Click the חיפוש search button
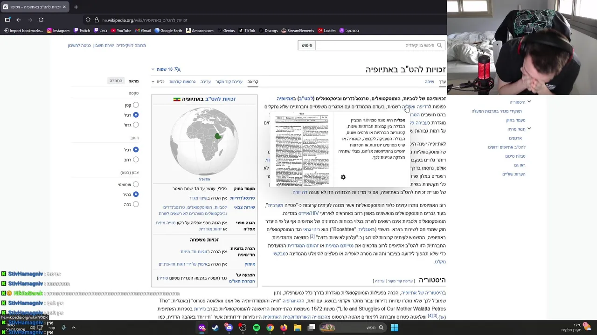597x335 pixels. pyautogui.click(x=307, y=45)
